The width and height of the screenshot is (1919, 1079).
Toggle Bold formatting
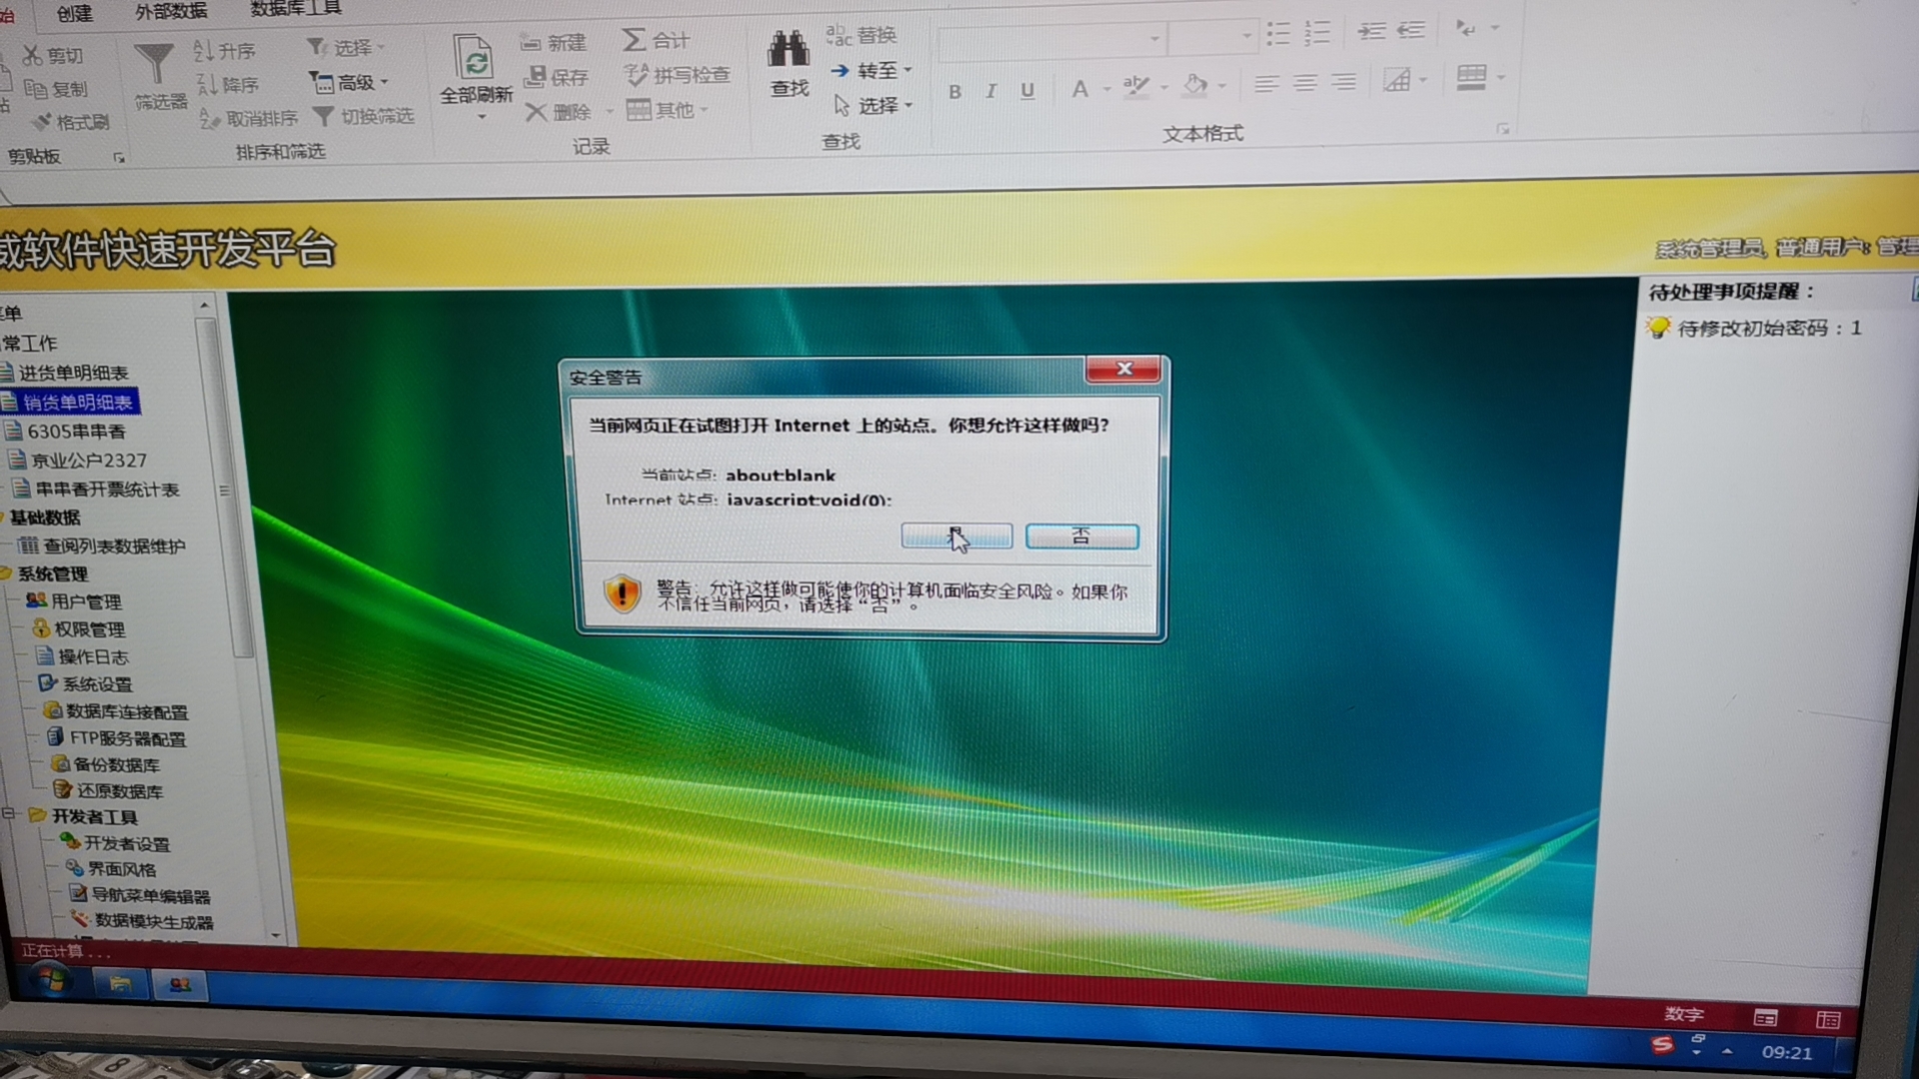click(x=956, y=92)
